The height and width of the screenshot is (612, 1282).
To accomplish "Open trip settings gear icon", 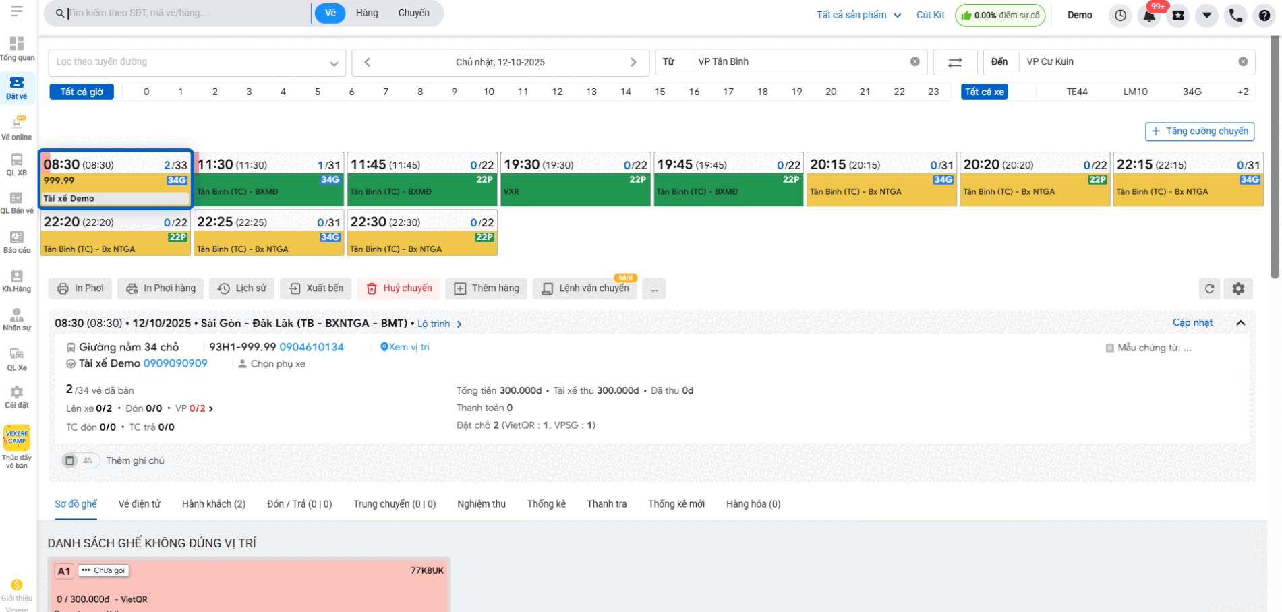I will coord(1238,288).
